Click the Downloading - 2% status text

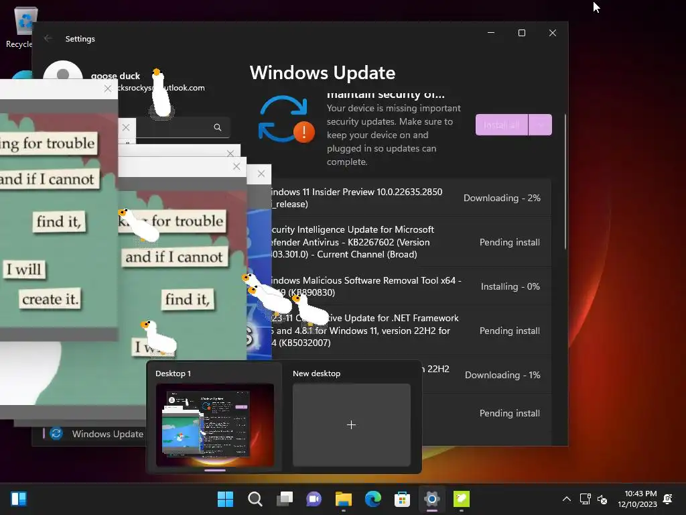[502, 198]
